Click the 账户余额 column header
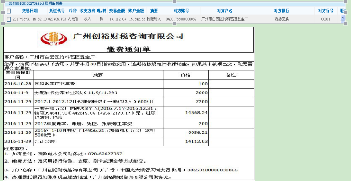The height and width of the screenshot is (181, 351). (136, 11)
